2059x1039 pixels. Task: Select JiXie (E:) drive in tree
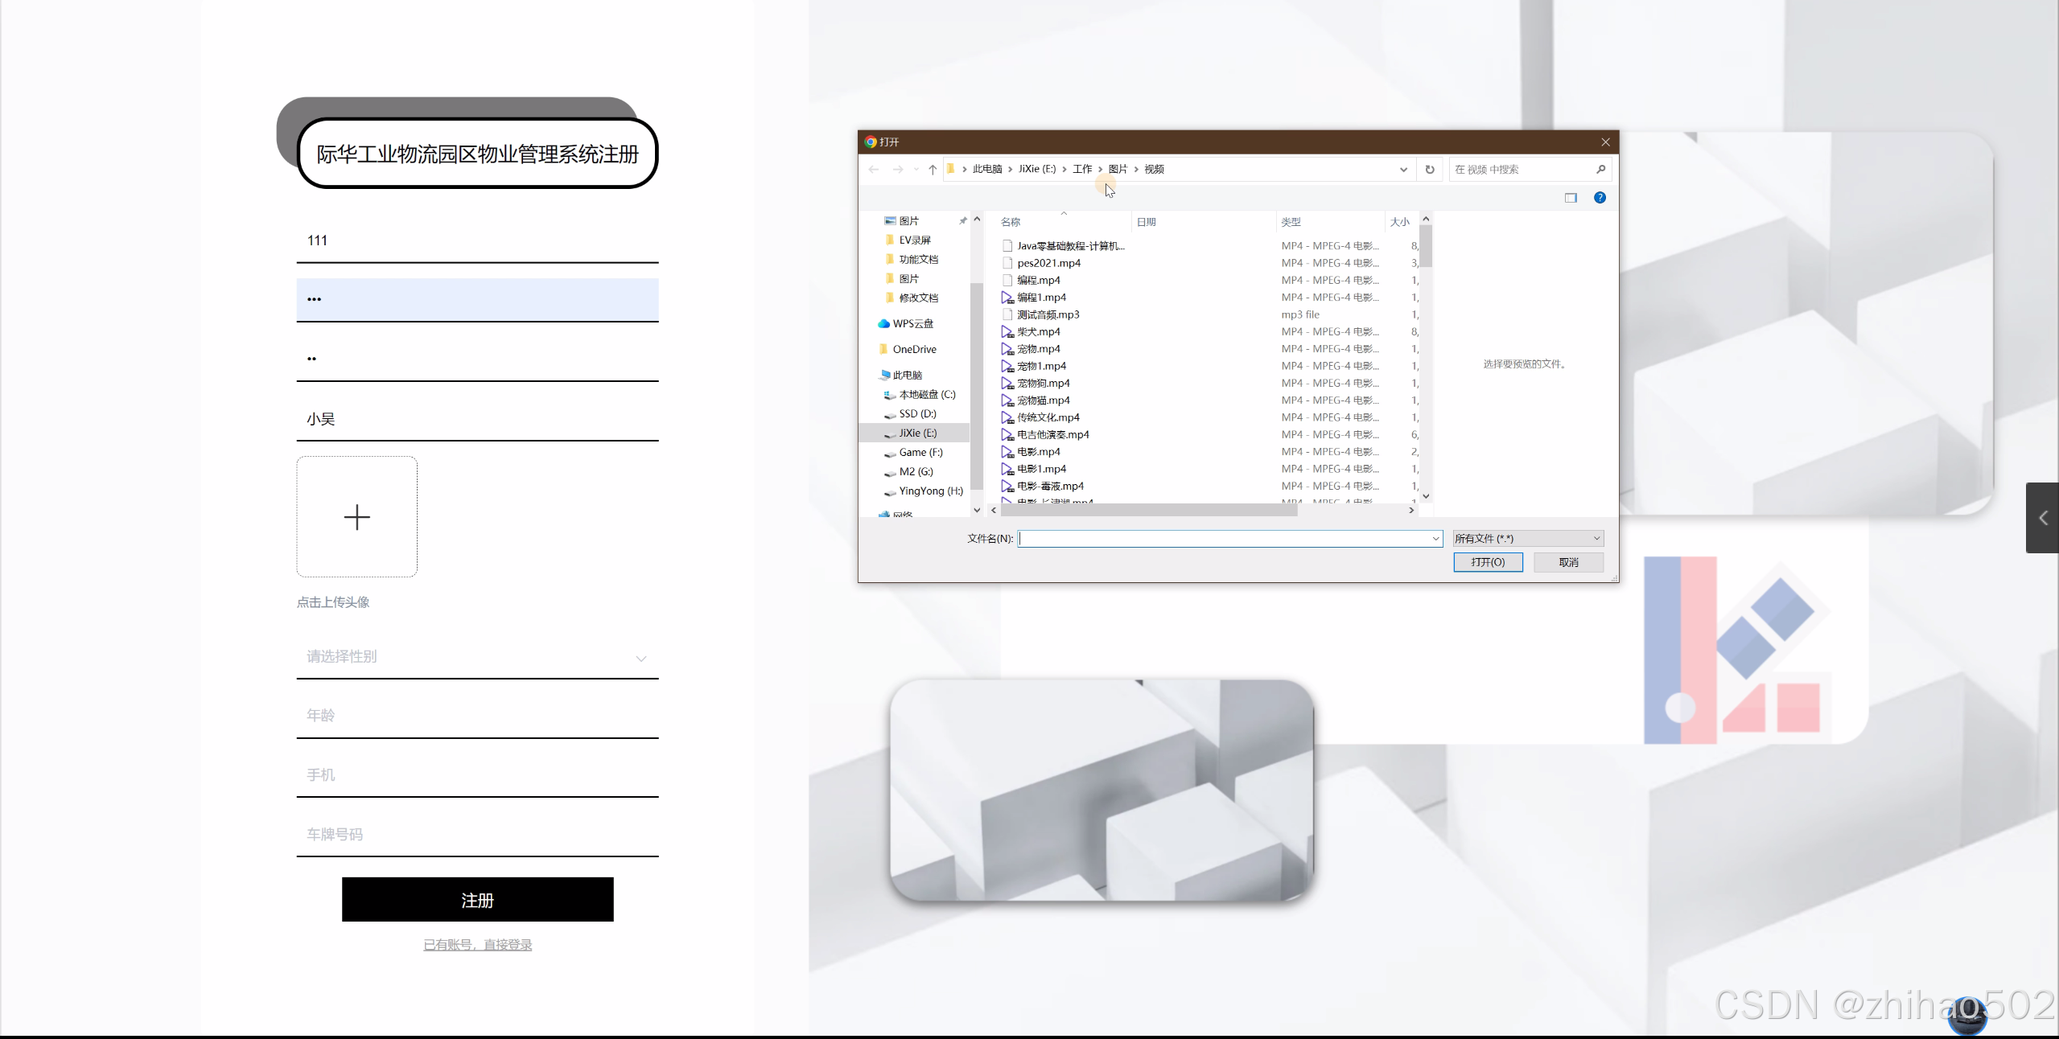click(917, 433)
